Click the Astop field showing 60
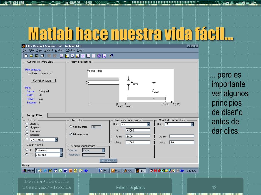This screenshot has height=195, width=261. point(182,142)
